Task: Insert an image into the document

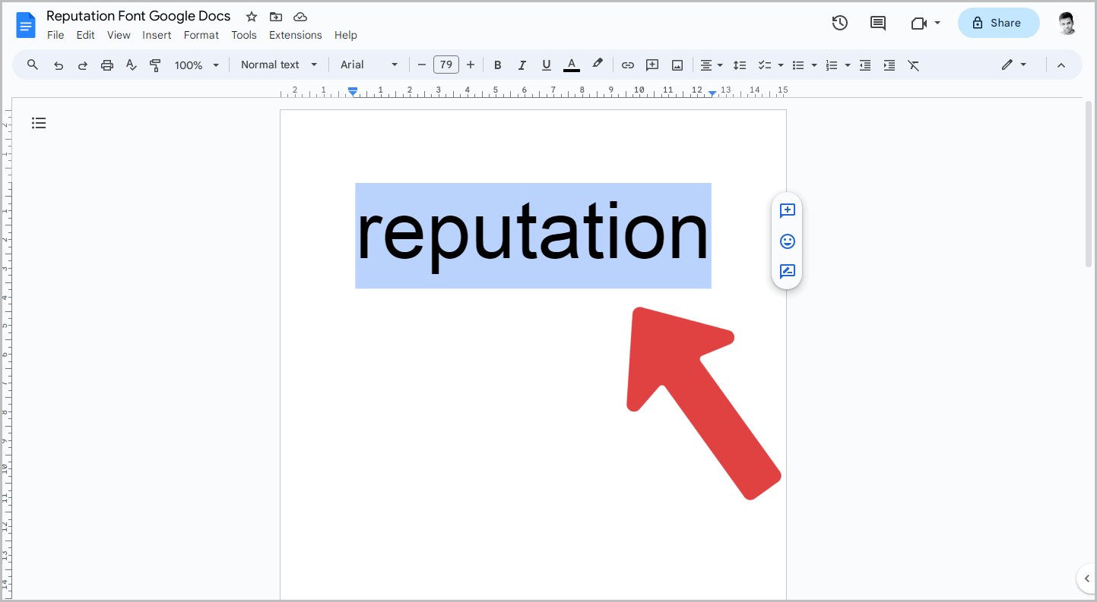Action: coord(677,65)
